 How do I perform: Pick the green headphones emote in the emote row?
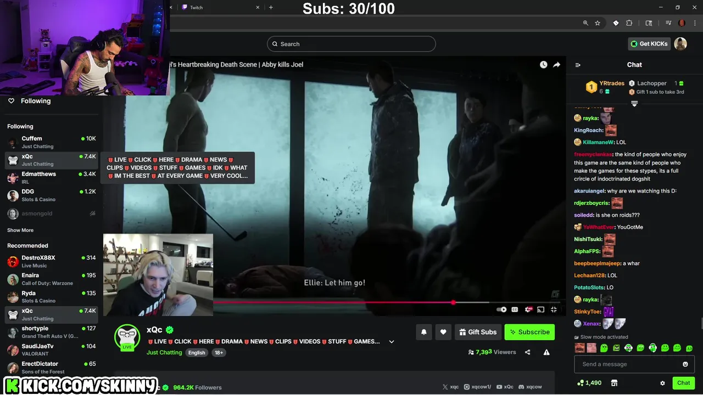[x=652, y=348]
